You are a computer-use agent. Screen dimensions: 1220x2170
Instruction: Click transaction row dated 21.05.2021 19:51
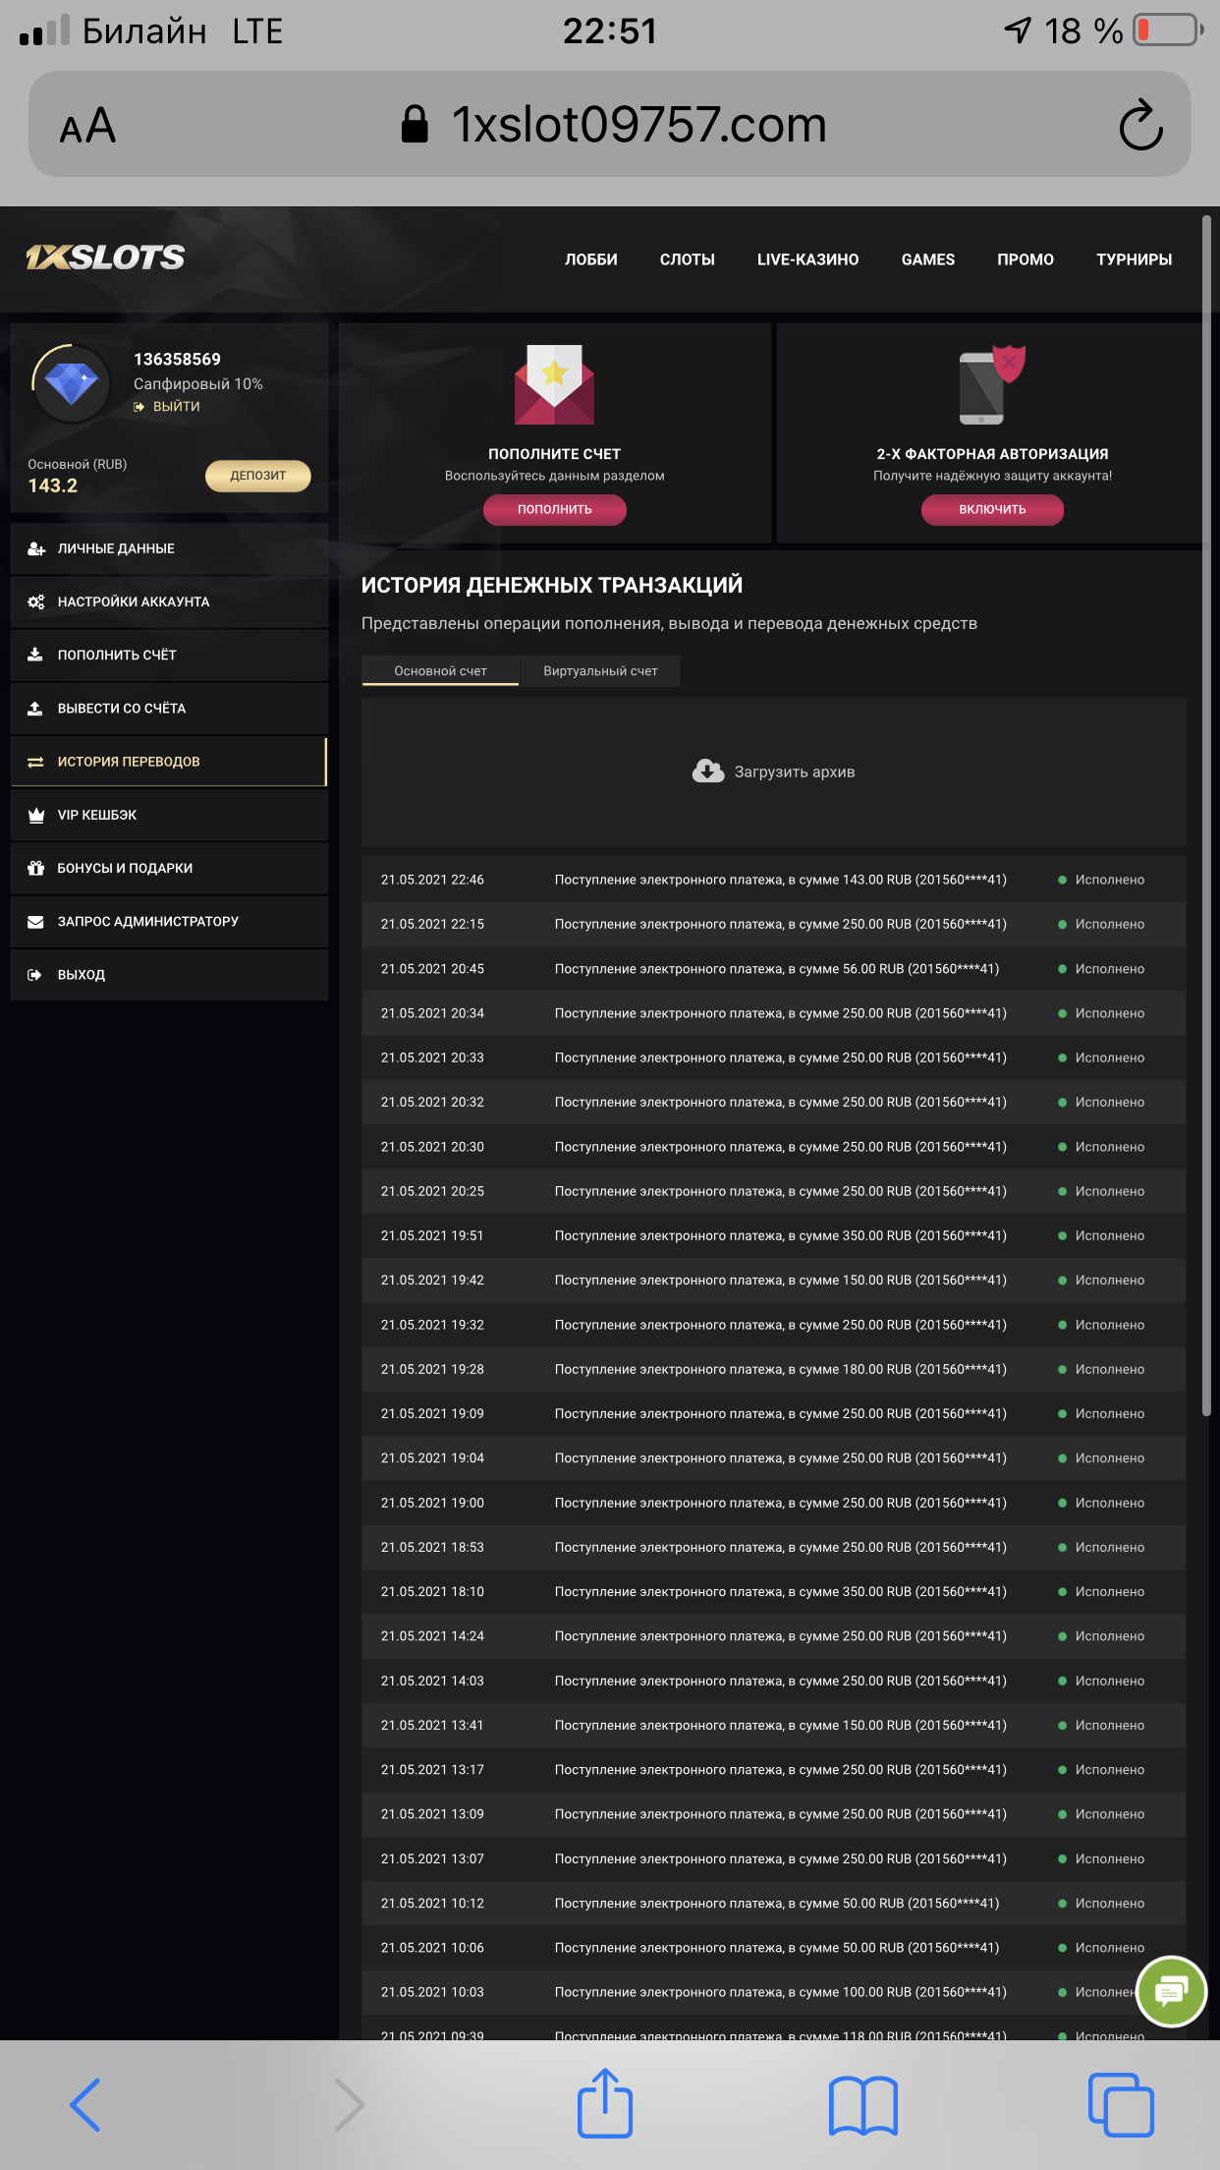click(774, 1235)
